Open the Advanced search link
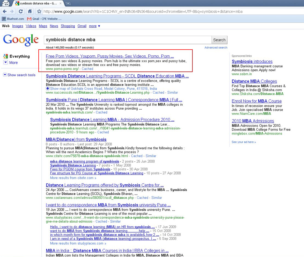Image resolution: width=304 pixels, height=257 pixels. (x=216, y=47)
